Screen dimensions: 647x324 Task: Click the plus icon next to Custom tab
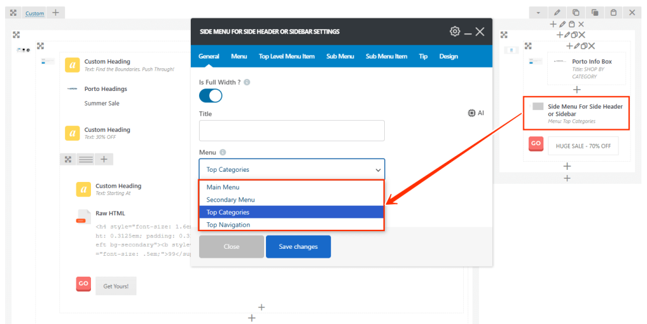55,12
